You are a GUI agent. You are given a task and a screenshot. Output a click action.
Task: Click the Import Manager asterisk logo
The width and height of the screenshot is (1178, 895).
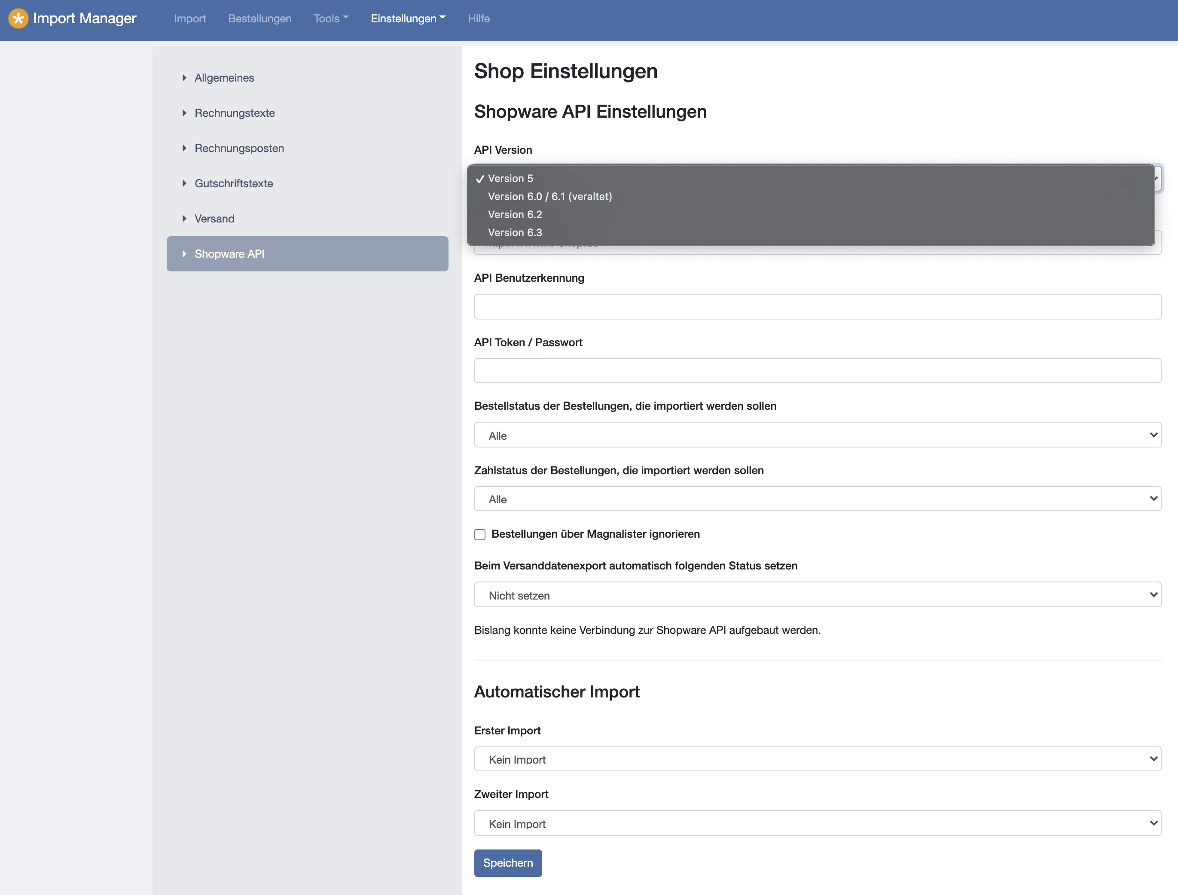[x=18, y=18]
